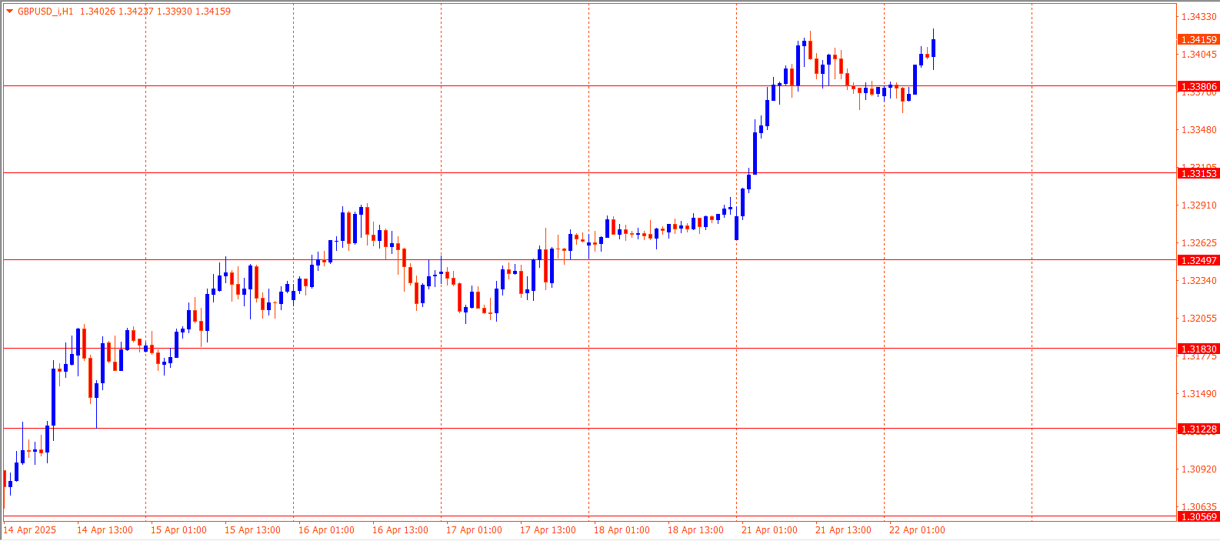Select the red 1.33153 level label
The image size is (1220, 541).
tap(1198, 173)
